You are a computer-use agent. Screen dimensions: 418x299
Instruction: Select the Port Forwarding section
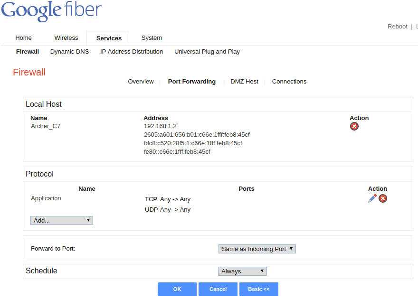point(192,82)
